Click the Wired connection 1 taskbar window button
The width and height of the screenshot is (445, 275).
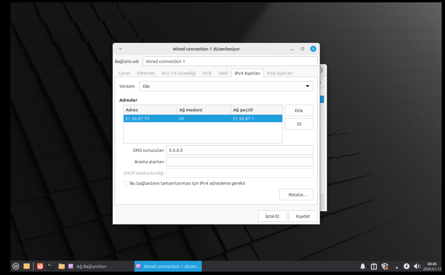pyautogui.click(x=168, y=266)
